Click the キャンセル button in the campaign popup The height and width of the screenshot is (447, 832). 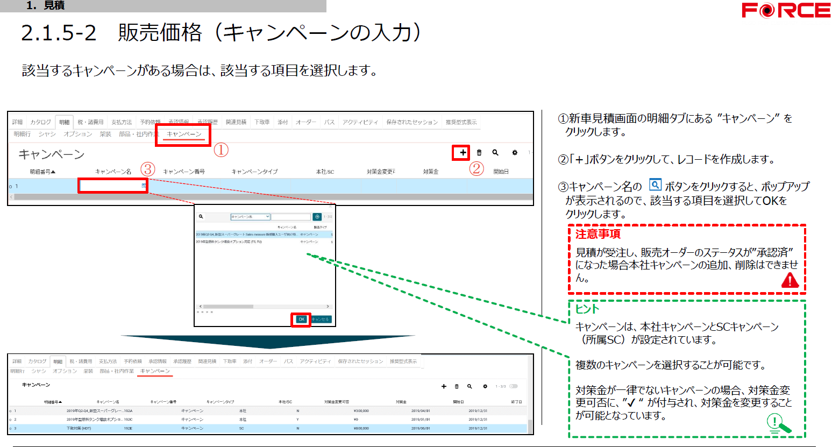click(x=321, y=320)
